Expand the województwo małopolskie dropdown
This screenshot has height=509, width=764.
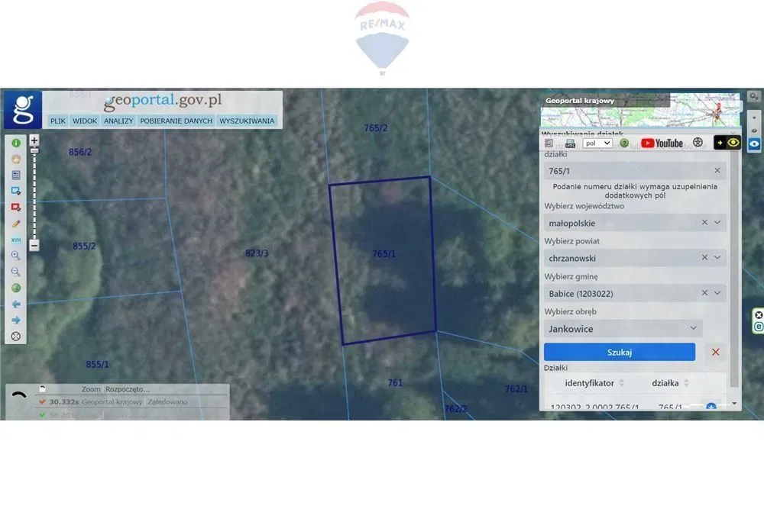(x=717, y=223)
